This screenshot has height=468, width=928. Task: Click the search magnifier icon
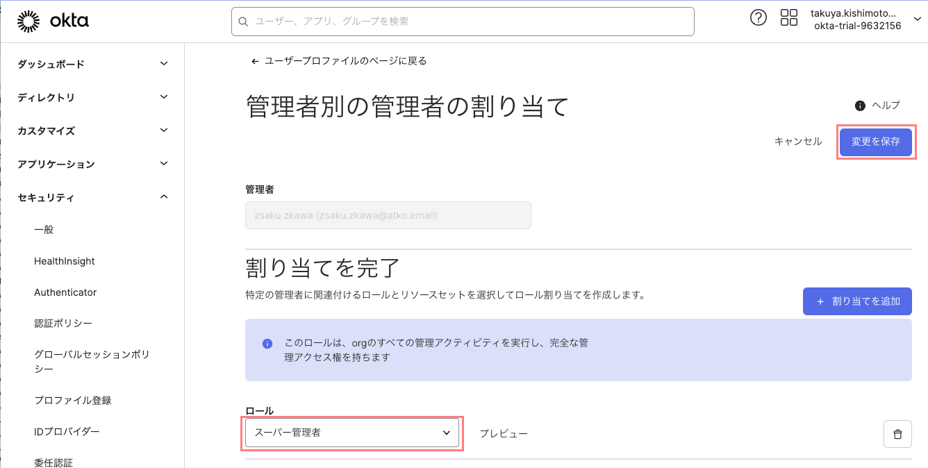(243, 22)
